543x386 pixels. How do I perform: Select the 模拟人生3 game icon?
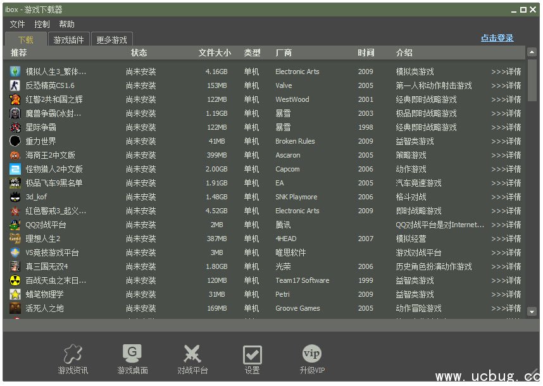[15, 72]
